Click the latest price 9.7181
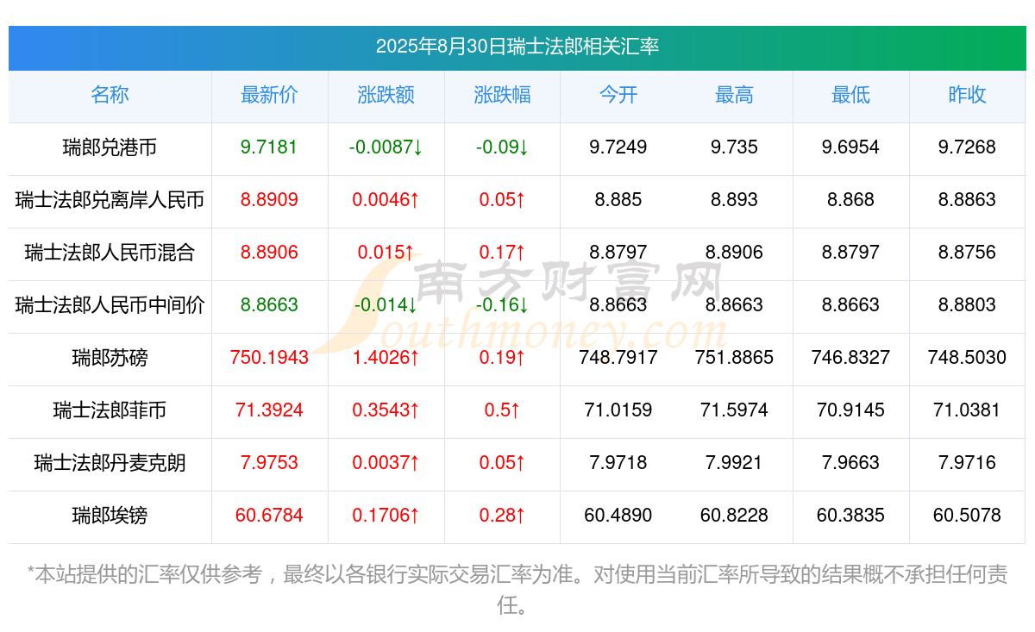 (x=269, y=147)
